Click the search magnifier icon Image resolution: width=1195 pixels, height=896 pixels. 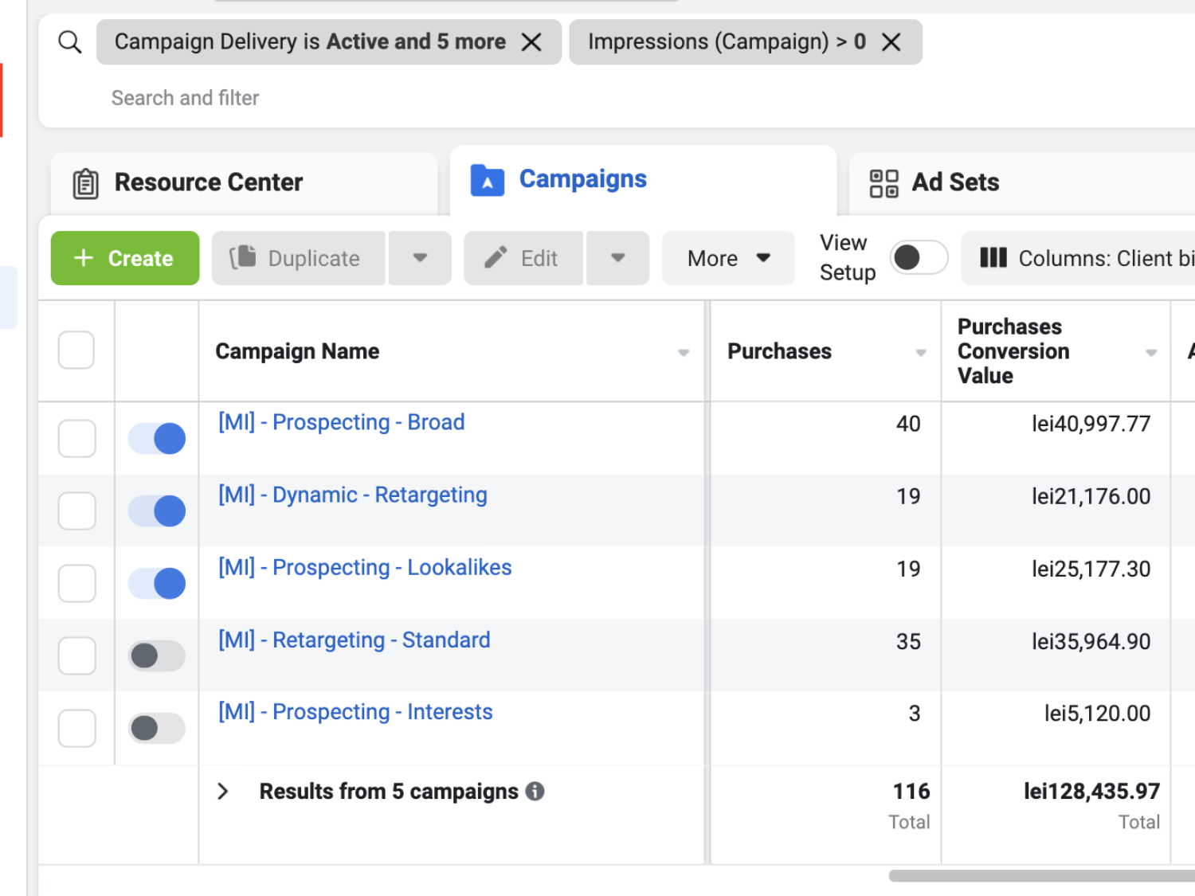click(70, 42)
